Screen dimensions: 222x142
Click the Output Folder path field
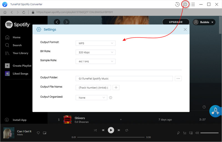tap(124, 79)
